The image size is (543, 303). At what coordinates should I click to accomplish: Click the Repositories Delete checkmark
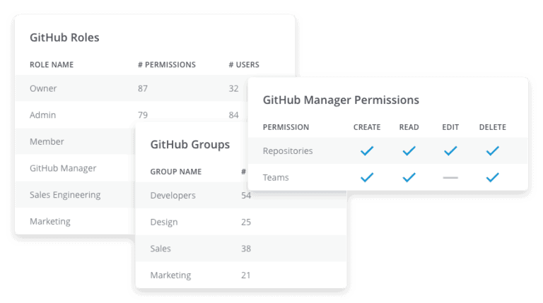coord(492,151)
